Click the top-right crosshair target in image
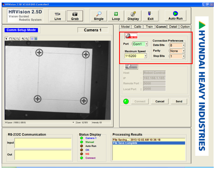The height and width of the screenshot is (170, 217). (86, 55)
